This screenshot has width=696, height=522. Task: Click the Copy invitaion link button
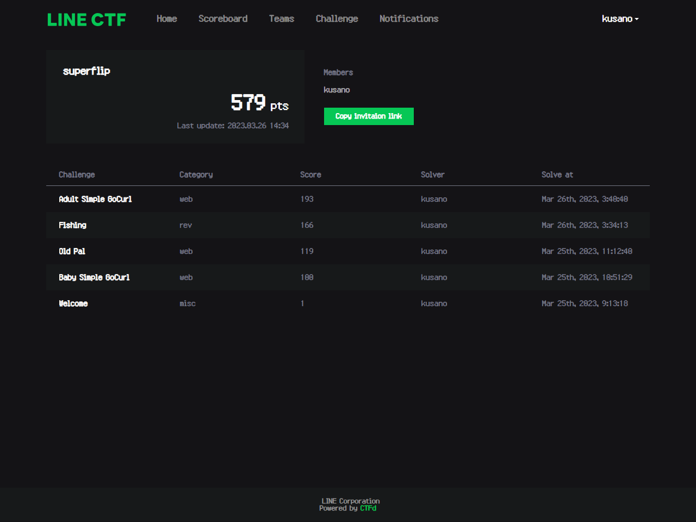369,116
